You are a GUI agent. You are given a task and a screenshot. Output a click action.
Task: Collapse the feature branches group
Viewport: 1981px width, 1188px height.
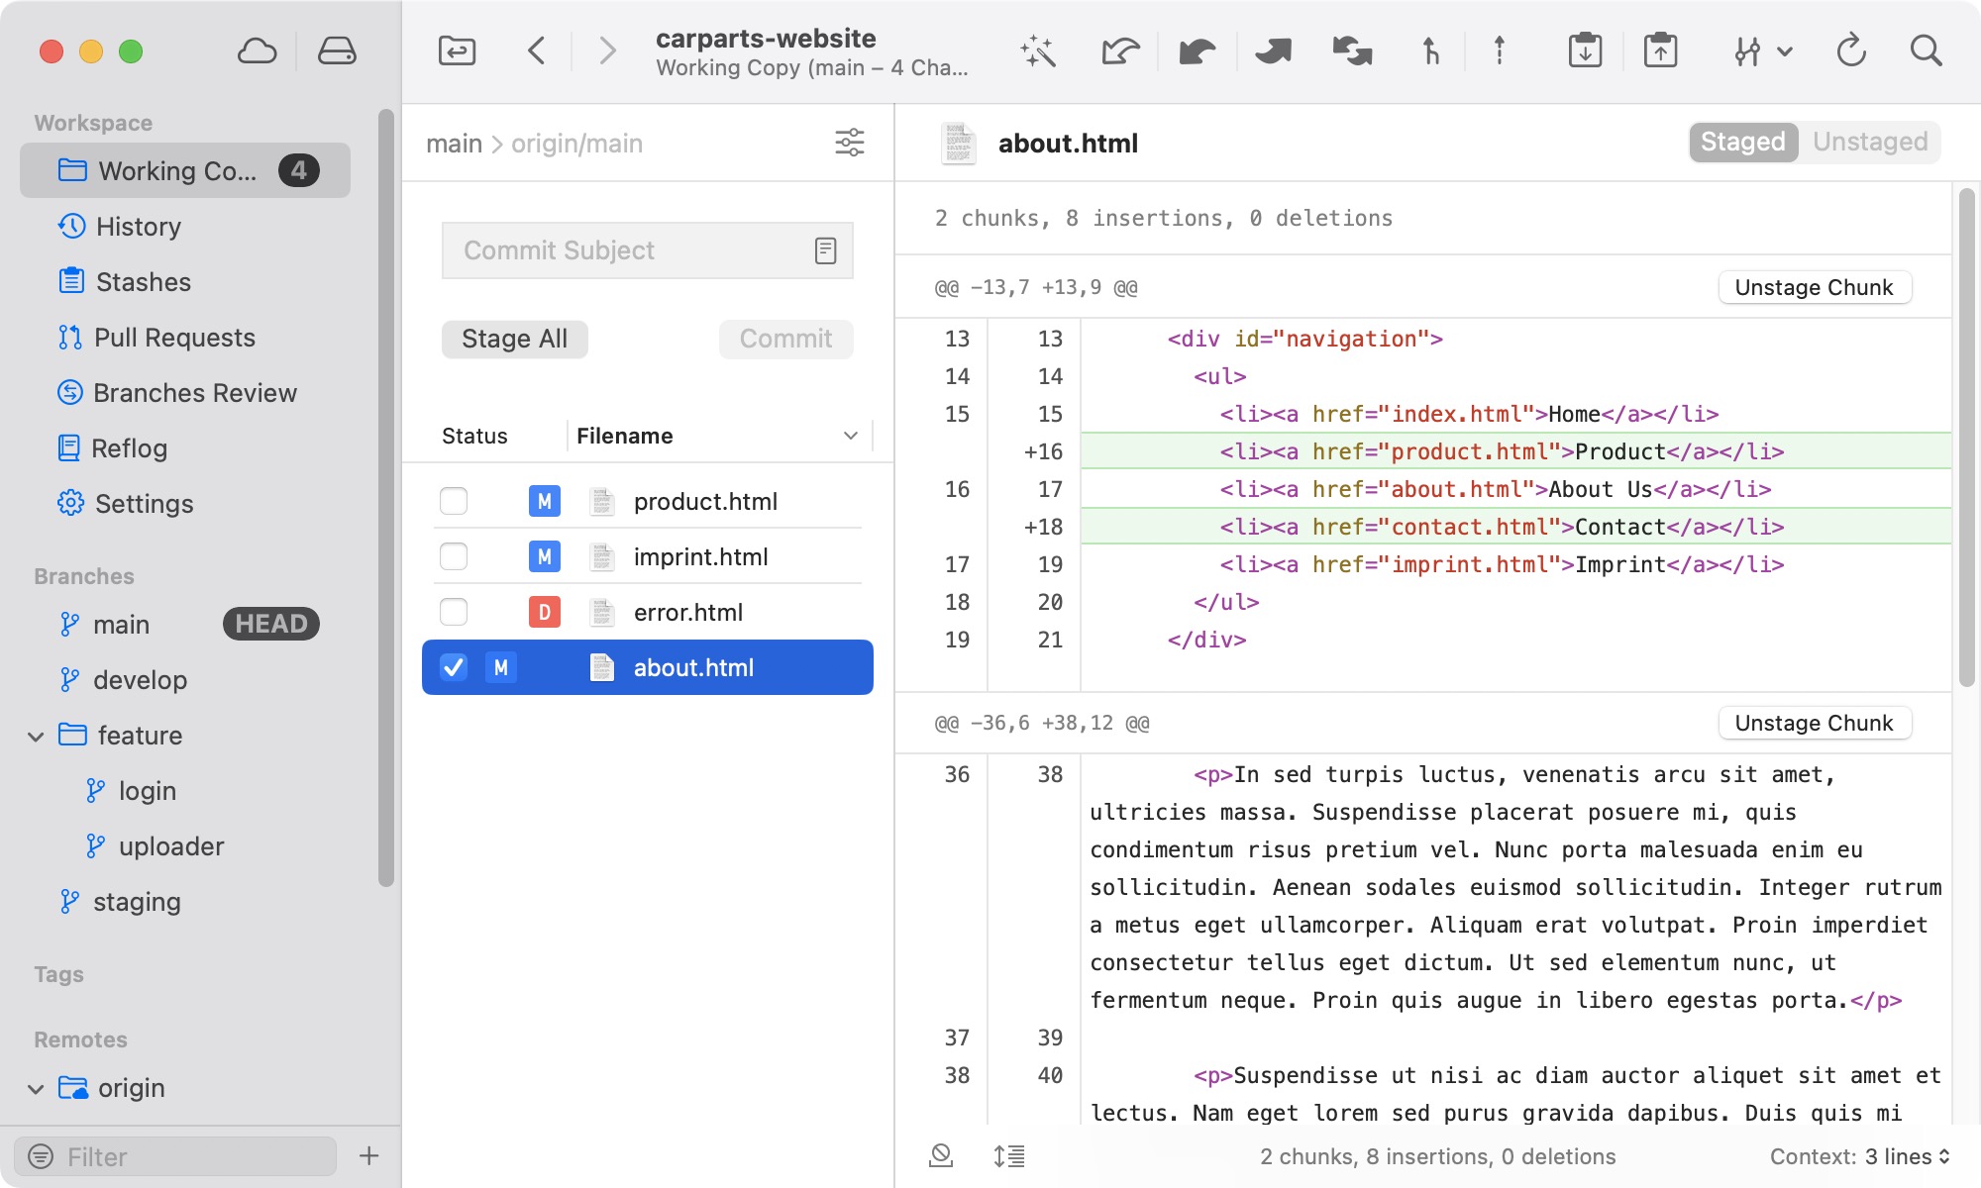tap(36, 736)
